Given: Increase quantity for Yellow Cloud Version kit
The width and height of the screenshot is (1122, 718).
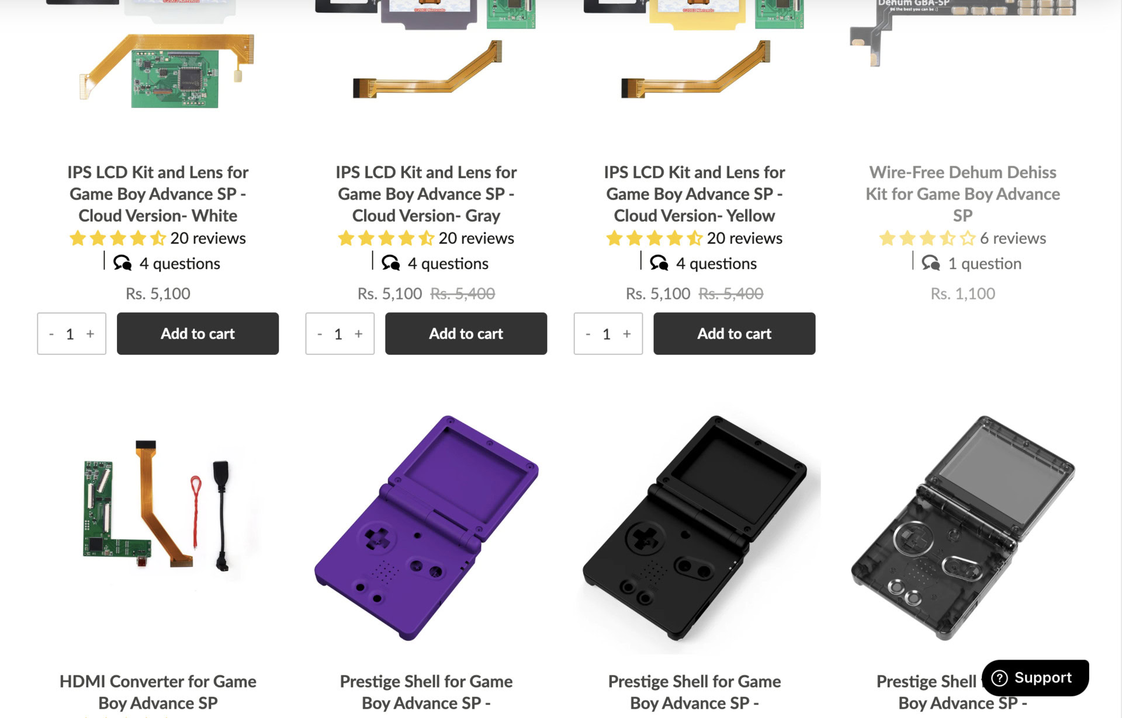Looking at the screenshot, I should pos(626,334).
